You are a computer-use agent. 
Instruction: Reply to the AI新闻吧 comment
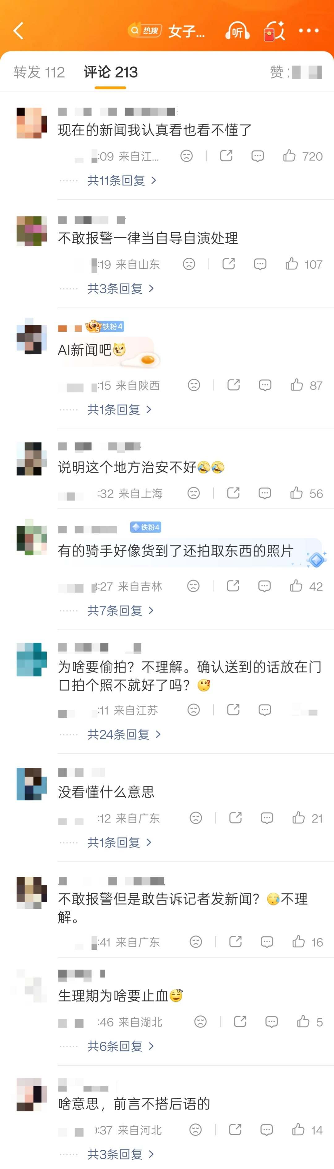[265, 385]
